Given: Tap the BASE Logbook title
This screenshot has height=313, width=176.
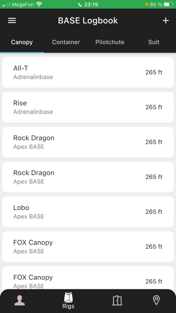Looking at the screenshot, I should click(x=88, y=21).
